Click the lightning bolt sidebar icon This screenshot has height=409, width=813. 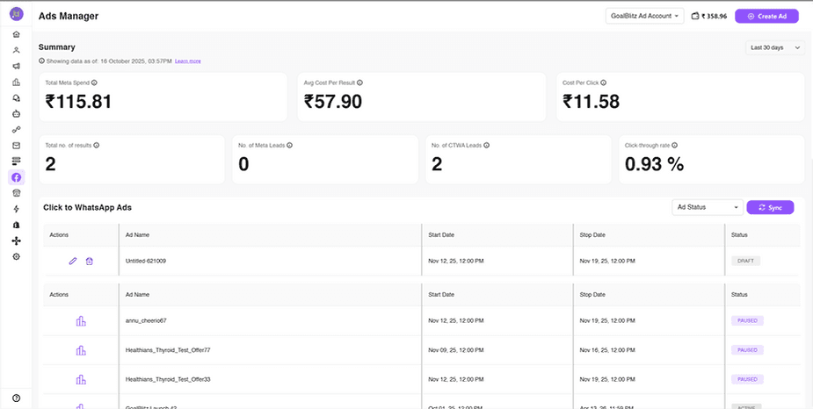point(16,209)
